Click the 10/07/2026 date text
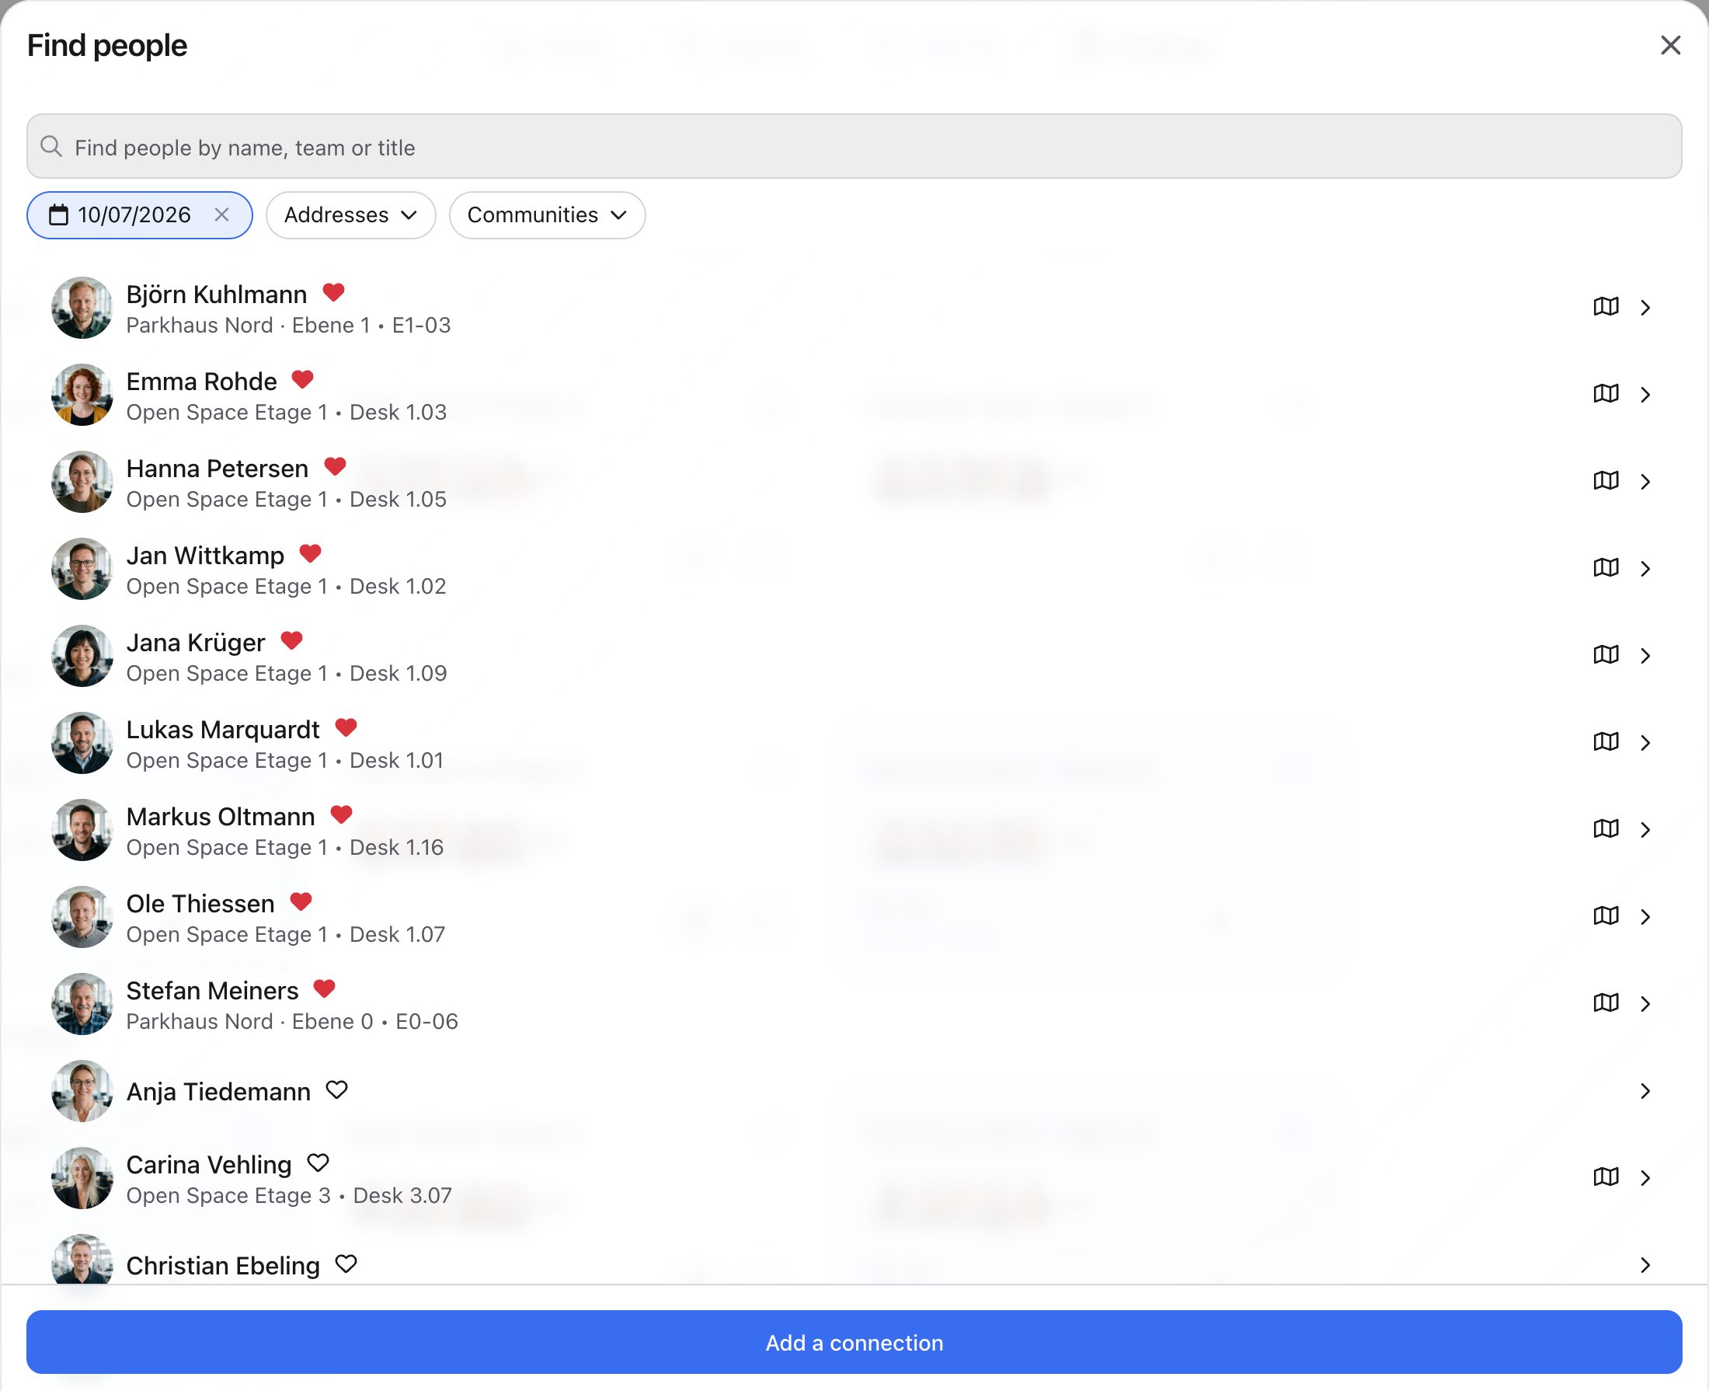Image resolution: width=1709 pixels, height=1391 pixels. point(134,214)
